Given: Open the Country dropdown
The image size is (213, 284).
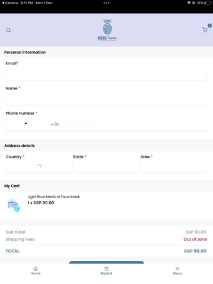Looking at the screenshot, I should click(x=39, y=166).
